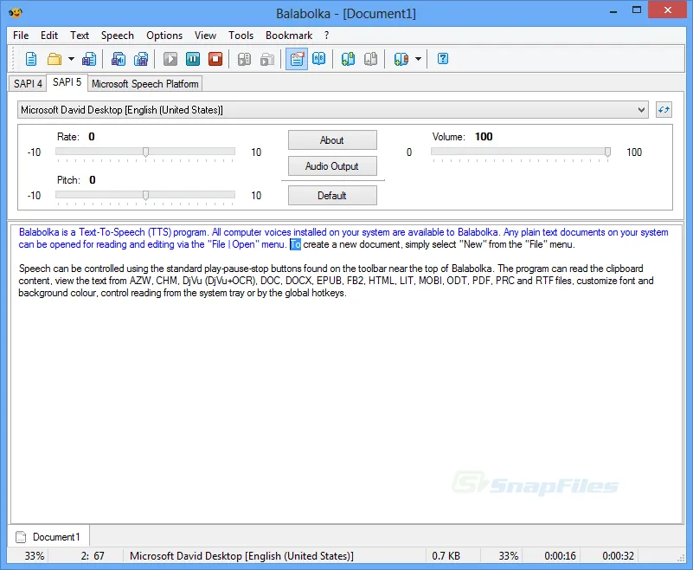This screenshot has width=693, height=570.
Task: Open the Options menu
Action: tap(164, 36)
